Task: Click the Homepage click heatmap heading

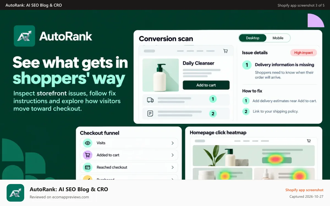Action: pos(218,133)
